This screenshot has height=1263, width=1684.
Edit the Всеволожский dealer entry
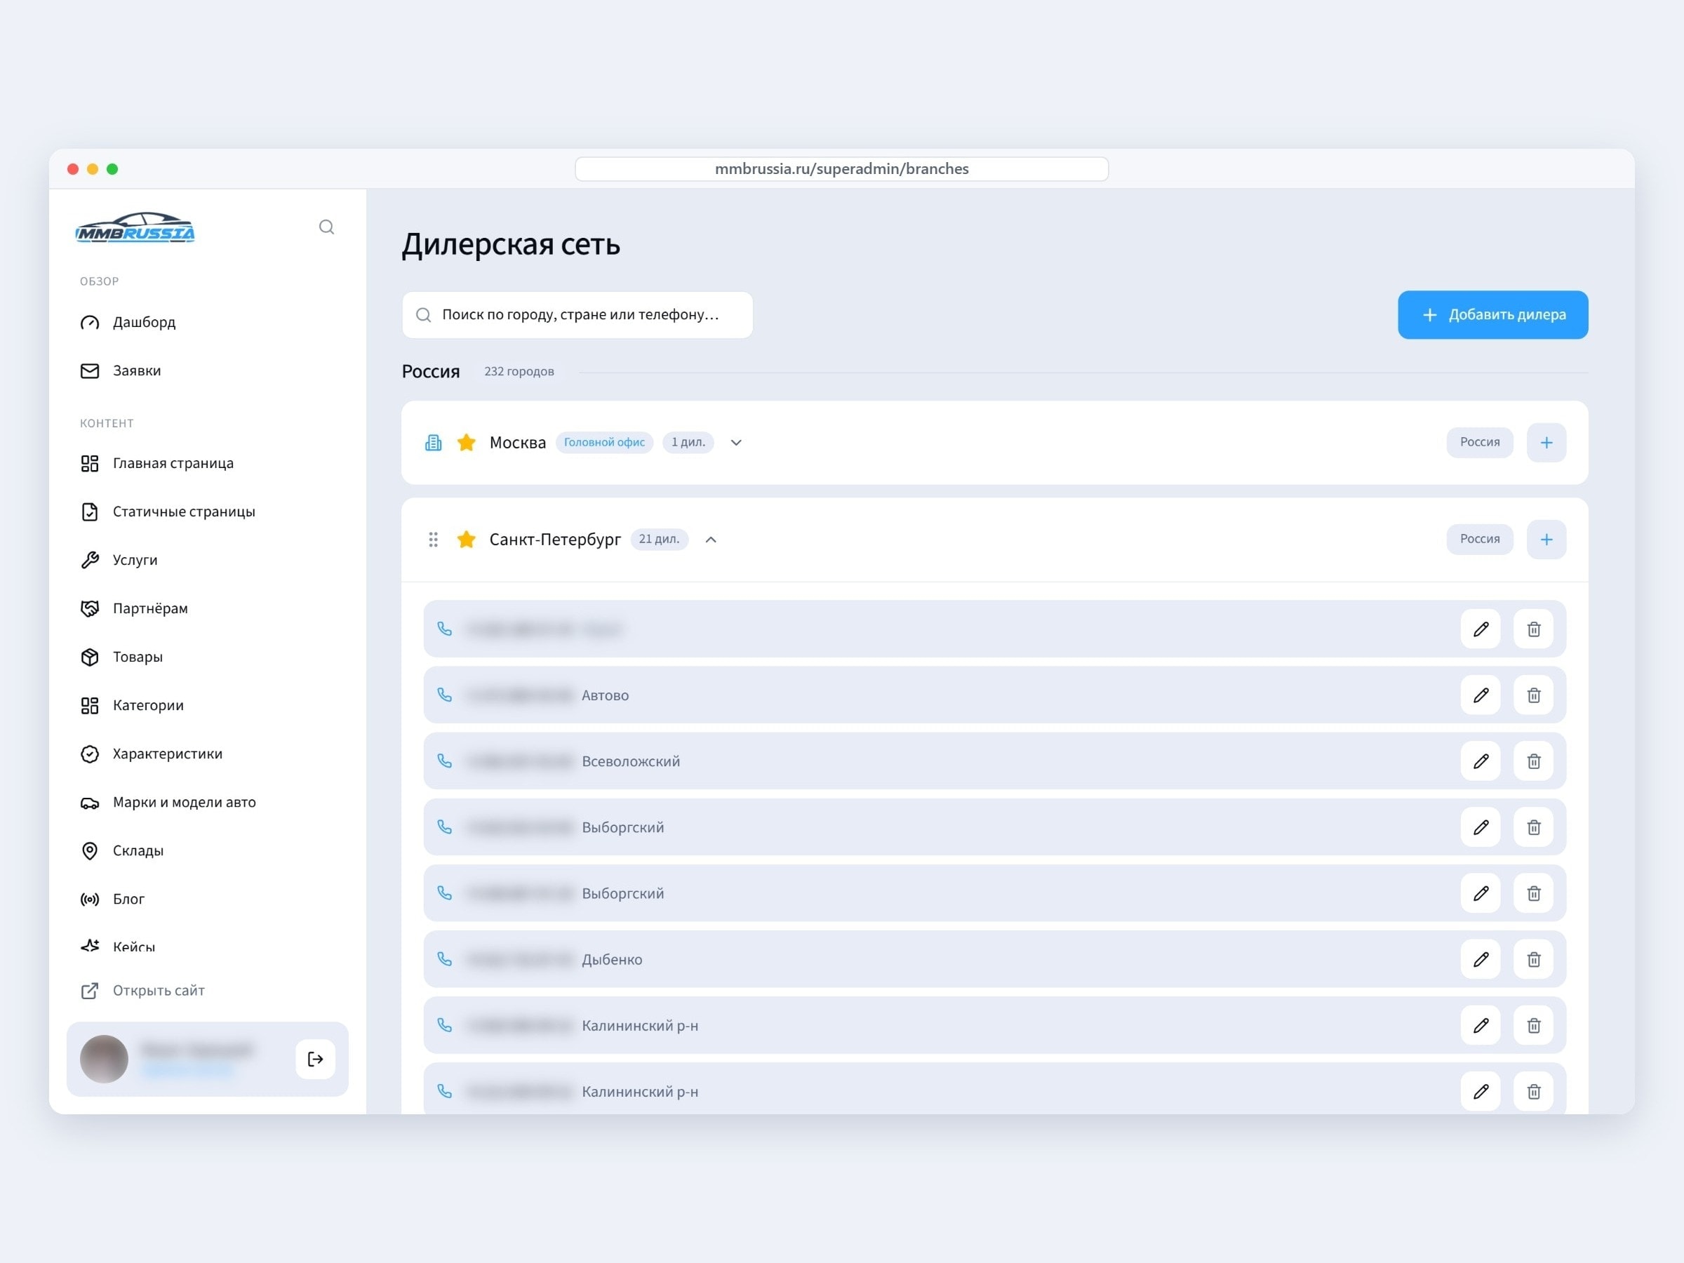1481,761
